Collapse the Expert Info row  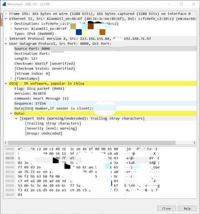click(16, 118)
